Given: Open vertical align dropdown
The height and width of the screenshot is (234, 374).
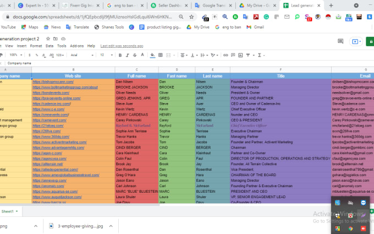Looking at the screenshot, I should (194, 55).
